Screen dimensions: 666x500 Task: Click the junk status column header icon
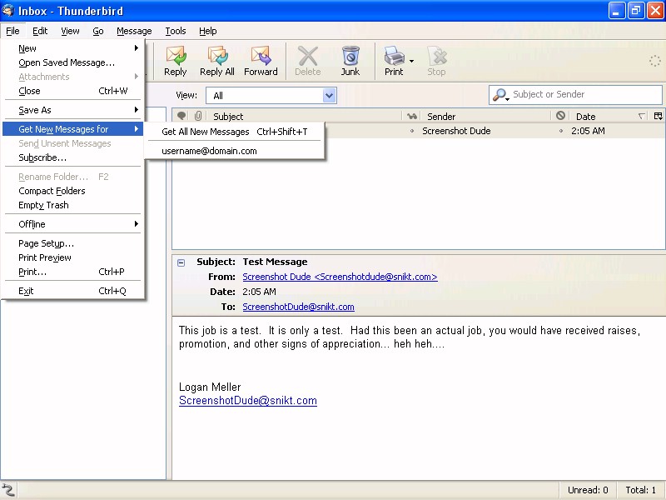[x=560, y=116]
